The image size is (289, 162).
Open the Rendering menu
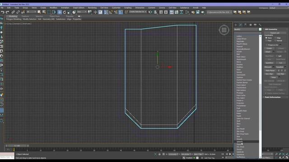click(x=92, y=8)
